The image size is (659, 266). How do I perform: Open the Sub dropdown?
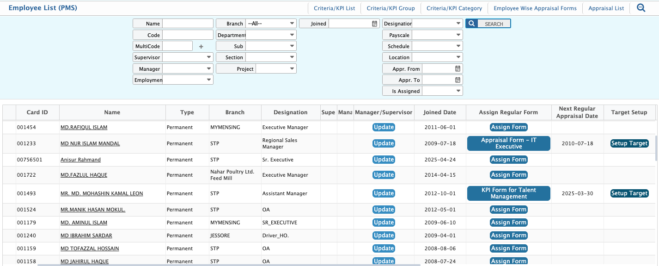pos(271,46)
